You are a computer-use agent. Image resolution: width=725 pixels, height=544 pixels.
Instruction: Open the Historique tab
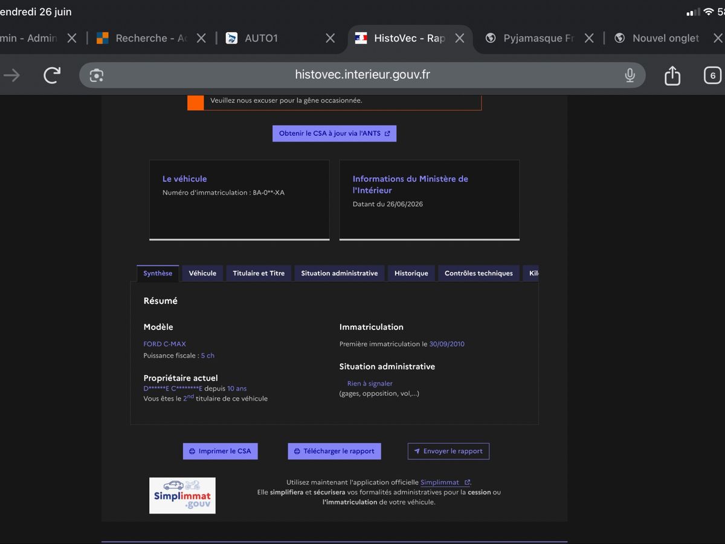pos(411,273)
